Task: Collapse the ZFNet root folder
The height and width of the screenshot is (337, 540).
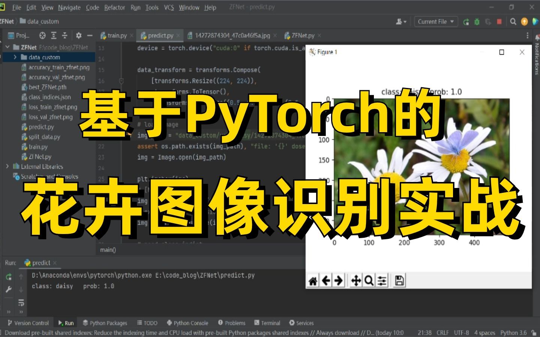Action: [x=7, y=47]
